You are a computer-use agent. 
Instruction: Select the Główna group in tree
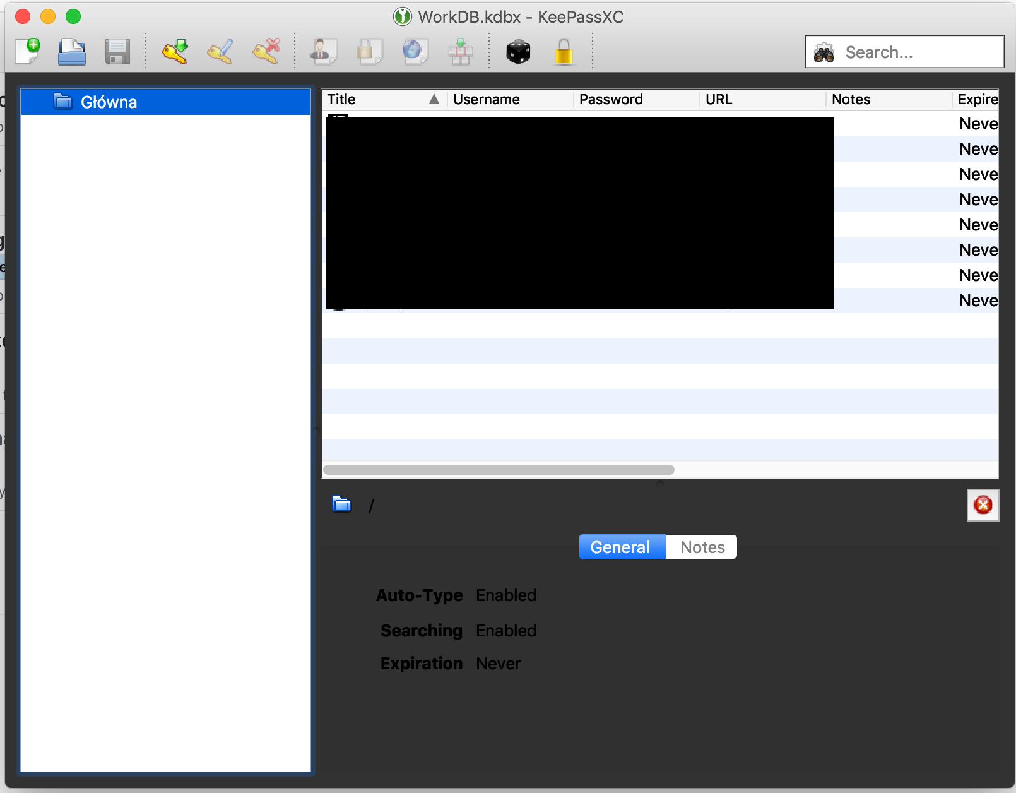tap(166, 102)
